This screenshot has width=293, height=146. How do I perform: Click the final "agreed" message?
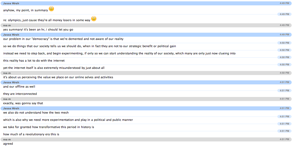coord(8,144)
